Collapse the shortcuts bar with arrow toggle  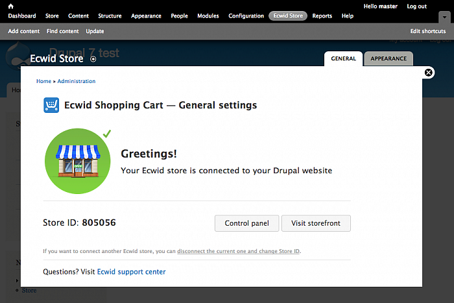(444, 17)
